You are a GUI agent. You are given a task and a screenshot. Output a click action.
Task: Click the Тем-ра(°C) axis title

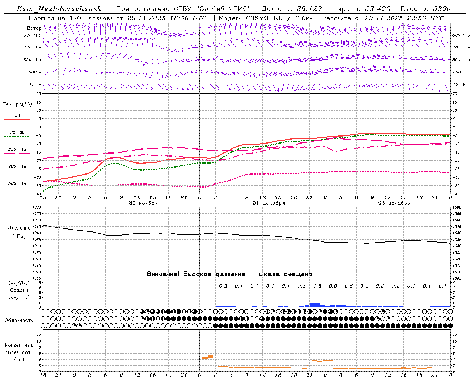click(17, 104)
